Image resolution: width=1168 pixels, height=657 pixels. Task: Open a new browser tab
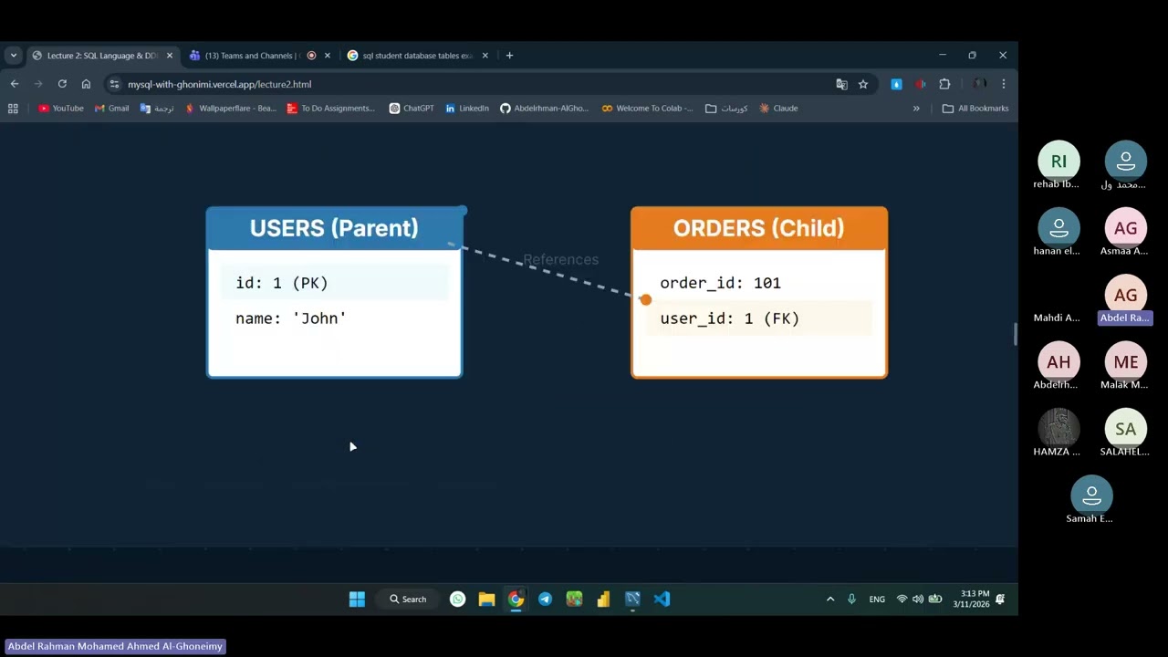coord(509,56)
